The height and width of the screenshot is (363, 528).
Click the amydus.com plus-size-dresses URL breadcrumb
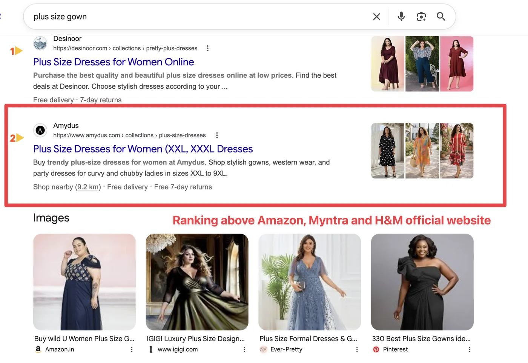[x=129, y=135]
